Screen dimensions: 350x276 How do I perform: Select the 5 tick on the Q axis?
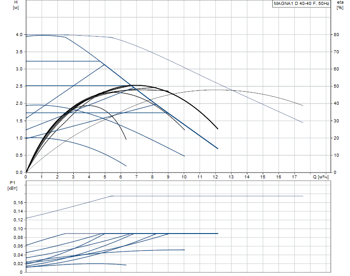[105, 177]
